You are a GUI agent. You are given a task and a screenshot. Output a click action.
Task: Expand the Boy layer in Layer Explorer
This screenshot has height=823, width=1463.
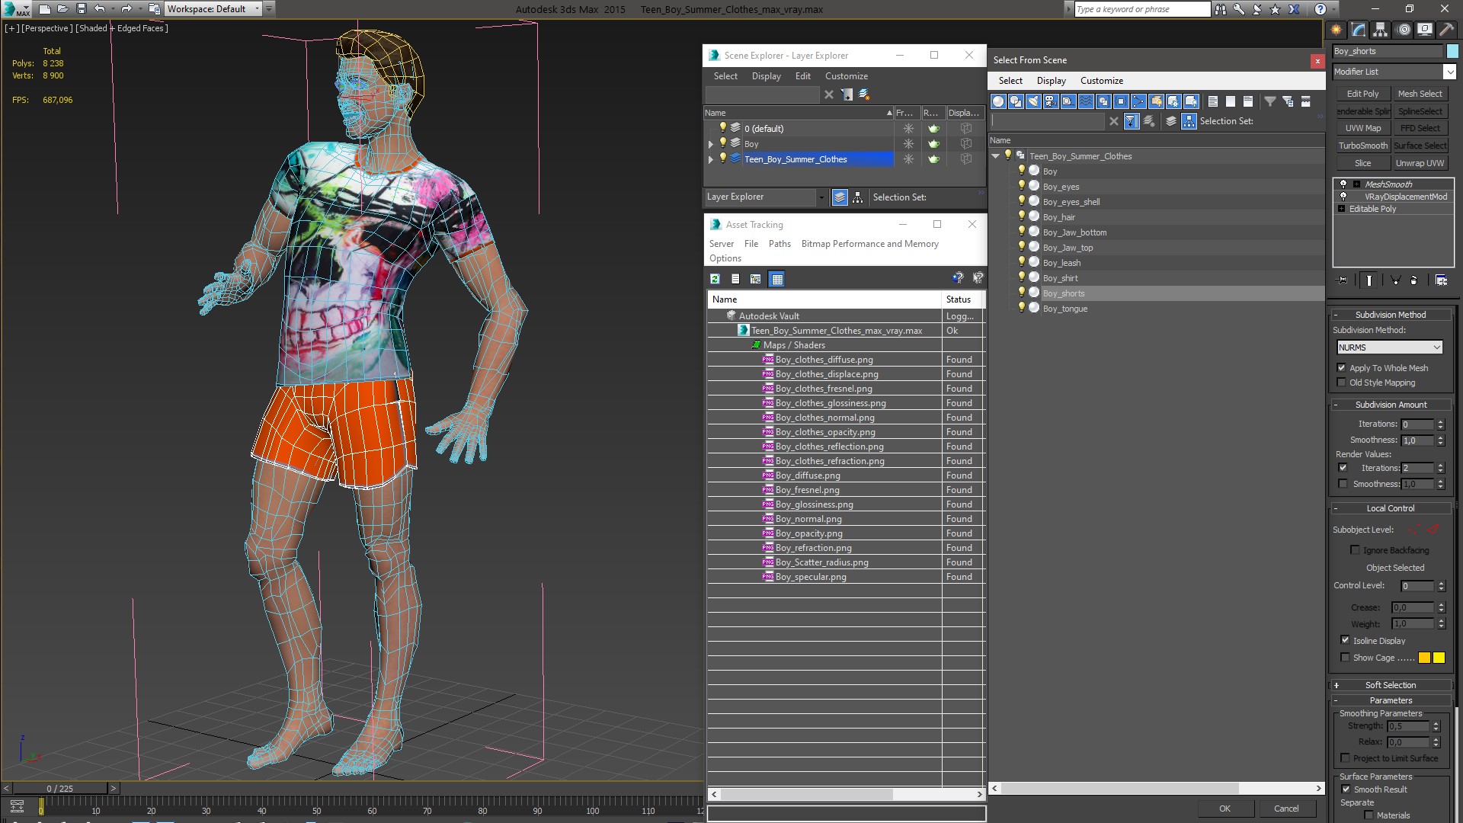711,144
